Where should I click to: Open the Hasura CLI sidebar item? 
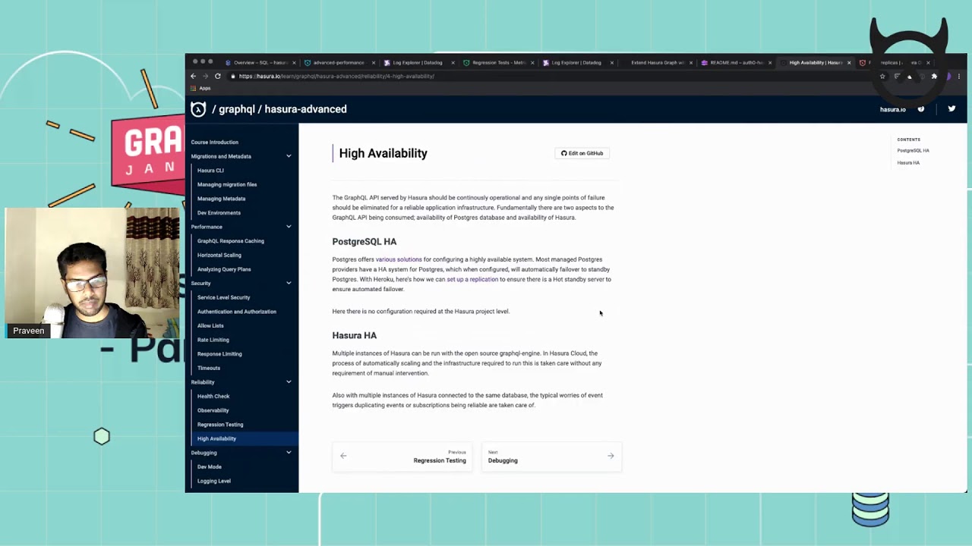[210, 171]
